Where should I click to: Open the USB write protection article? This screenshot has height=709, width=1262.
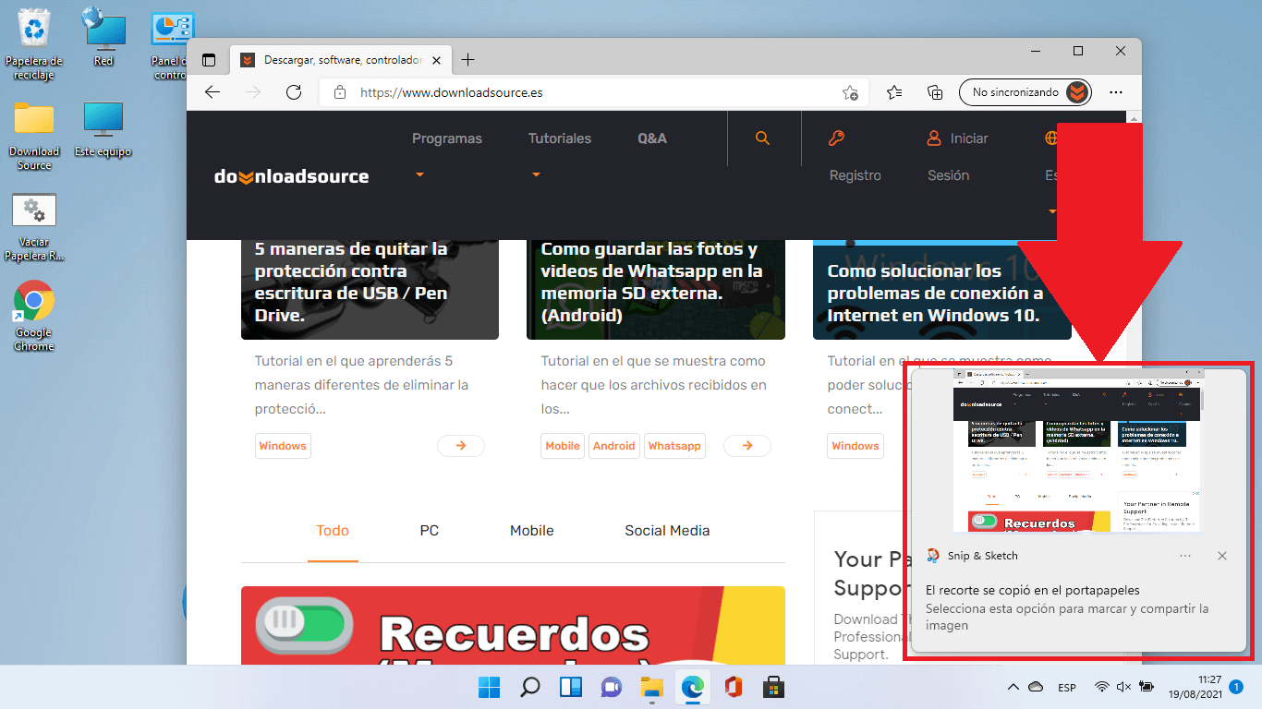click(351, 282)
